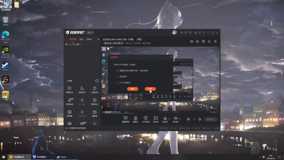Add a new scene with plus button

[98, 39]
